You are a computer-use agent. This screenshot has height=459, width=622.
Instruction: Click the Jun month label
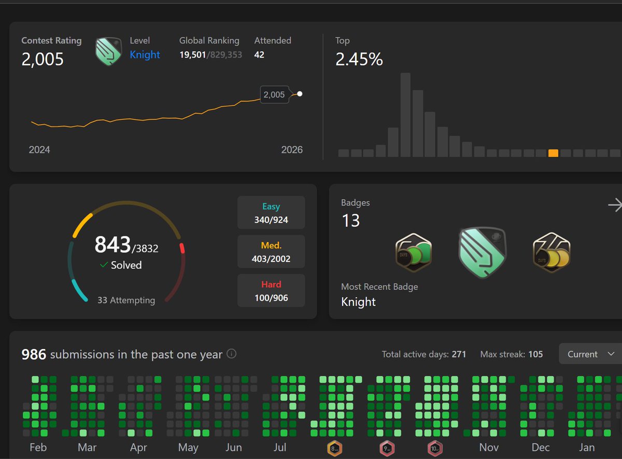pyautogui.click(x=234, y=447)
